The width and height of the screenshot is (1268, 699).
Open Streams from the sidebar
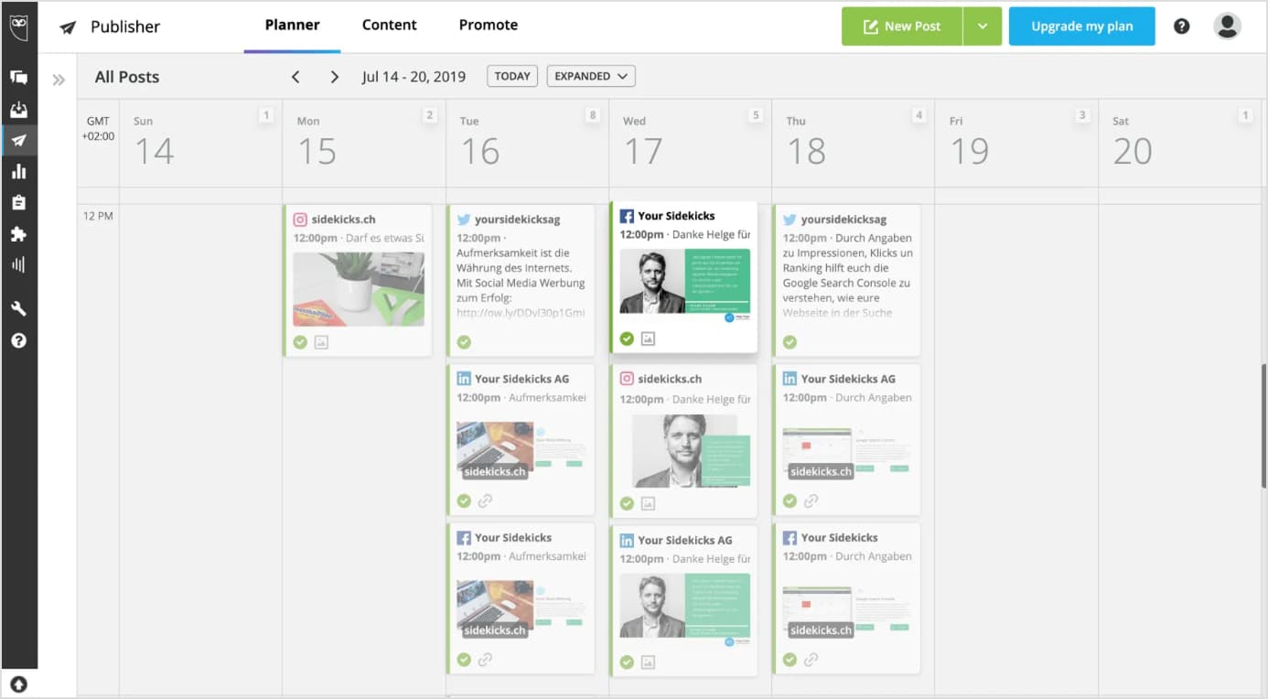(18, 78)
